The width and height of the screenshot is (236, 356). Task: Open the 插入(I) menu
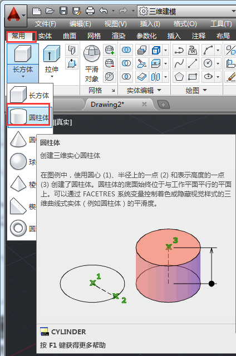[x=150, y=23]
